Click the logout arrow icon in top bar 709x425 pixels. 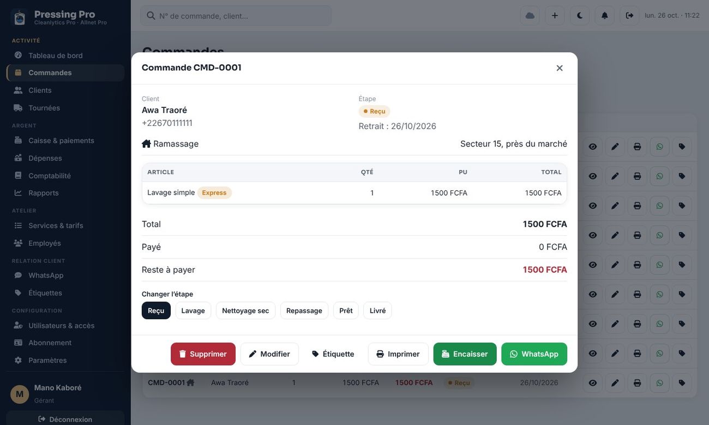pos(629,15)
